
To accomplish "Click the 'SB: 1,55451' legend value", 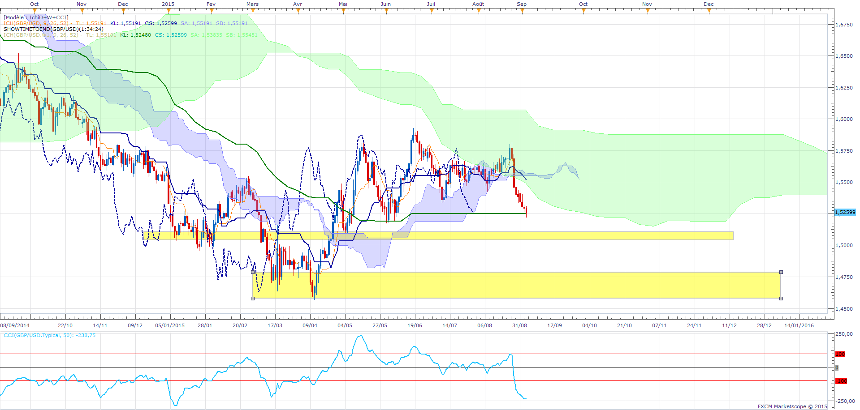I will [242, 35].
